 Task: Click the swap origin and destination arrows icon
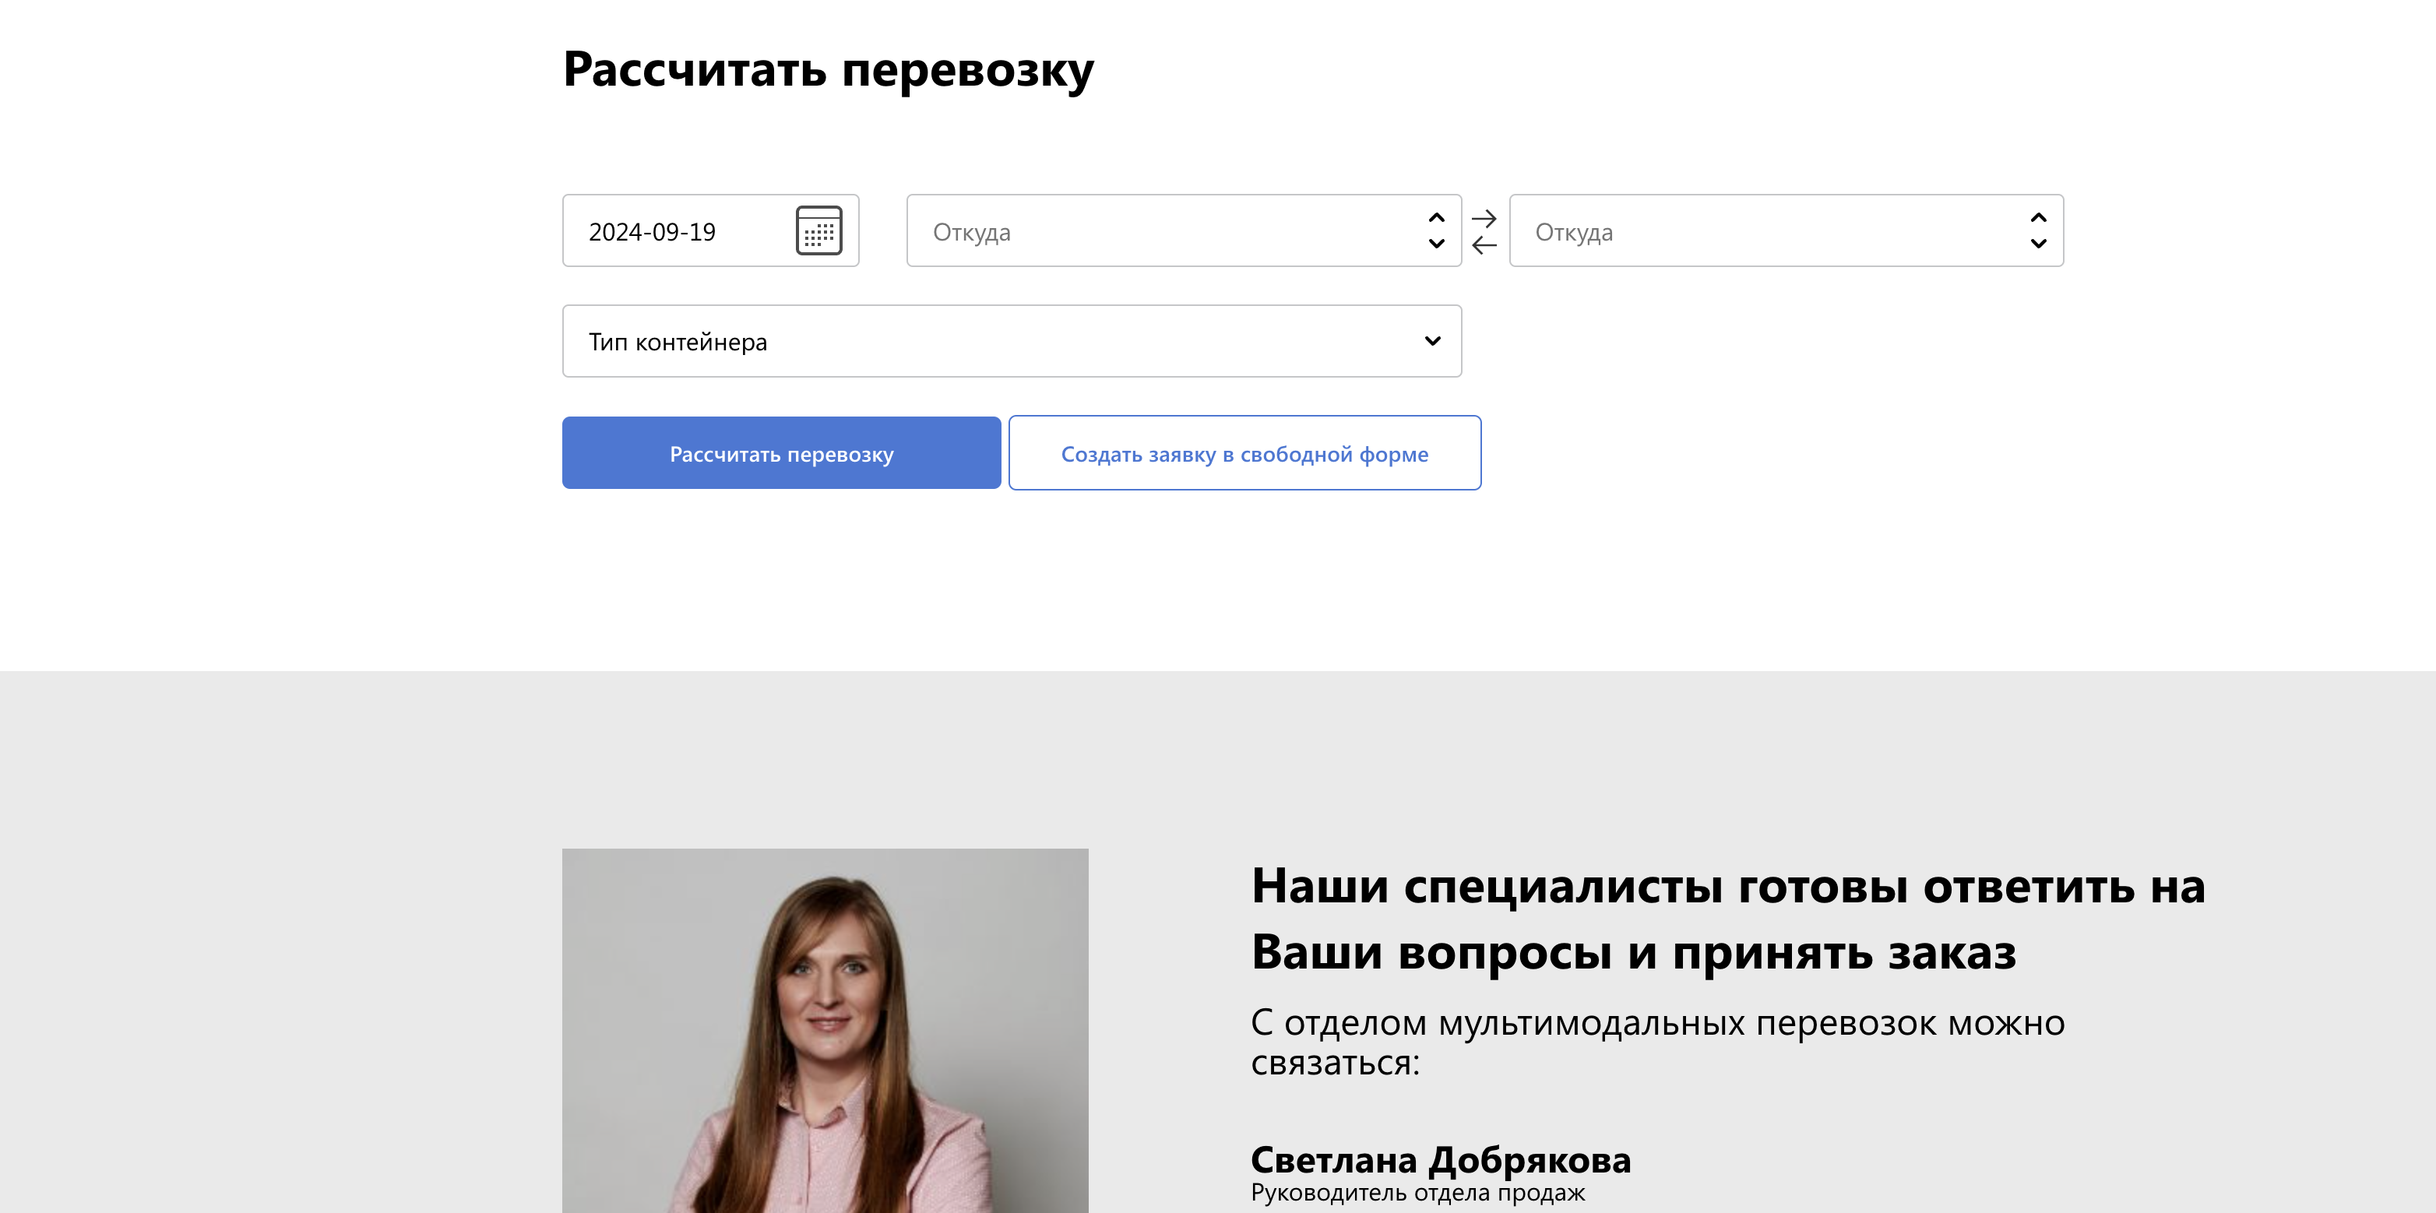[x=1486, y=230]
